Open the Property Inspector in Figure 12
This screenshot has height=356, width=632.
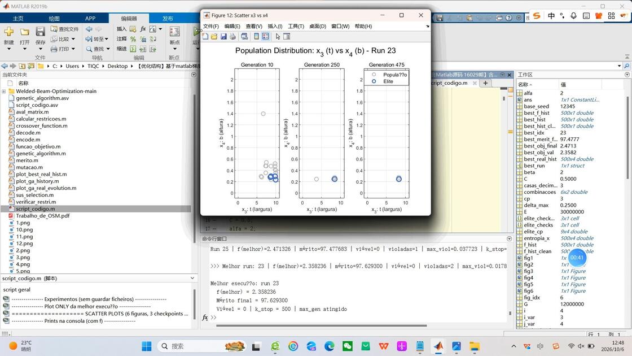pyautogui.click(x=287, y=36)
